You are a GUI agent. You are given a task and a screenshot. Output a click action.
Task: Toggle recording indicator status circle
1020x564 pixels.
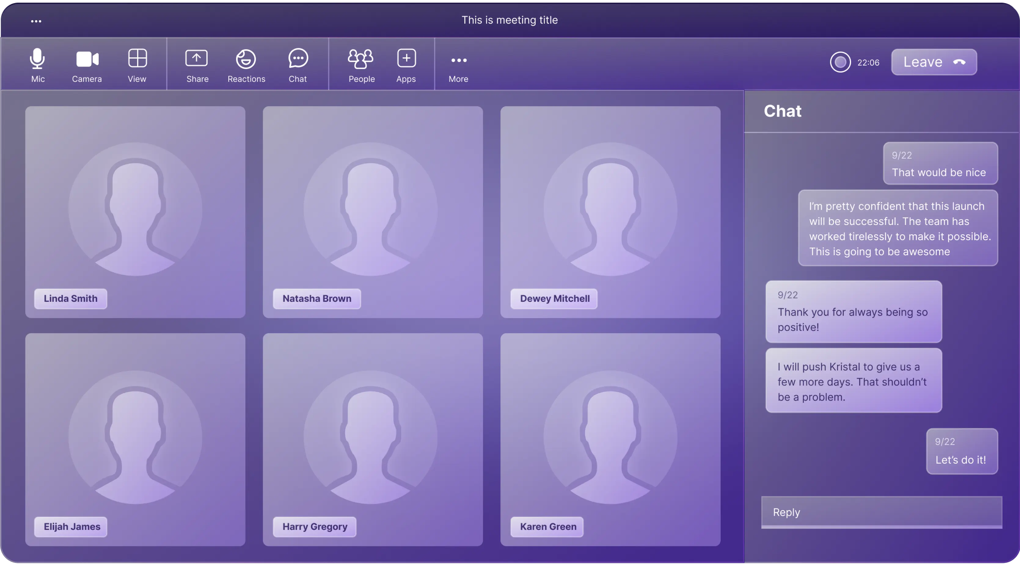click(840, 62)
